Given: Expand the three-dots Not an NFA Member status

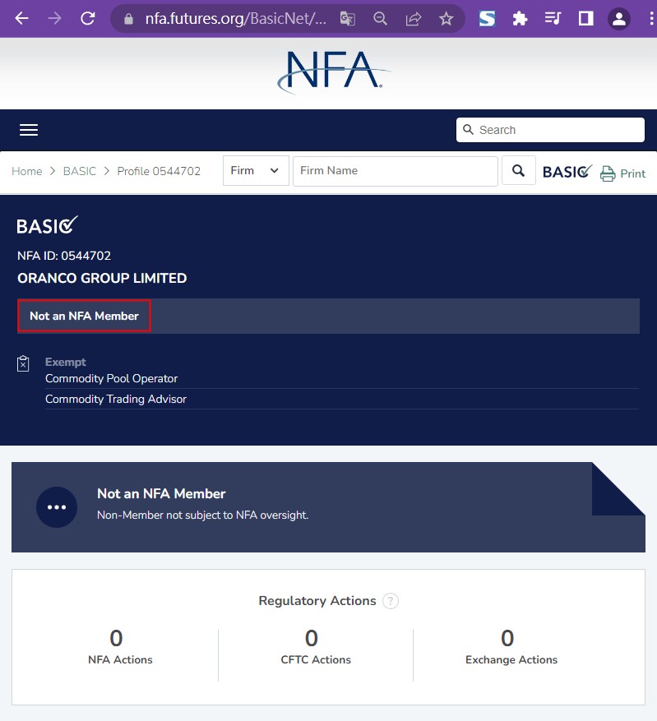Looking at the screenshot, I should click(x=57, y=507).
